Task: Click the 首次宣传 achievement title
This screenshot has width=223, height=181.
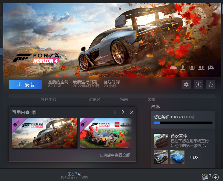Action: coord(179,136)
